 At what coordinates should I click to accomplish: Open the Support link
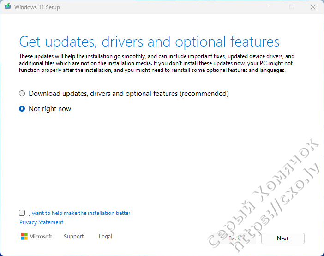click(x=74, y=237)
